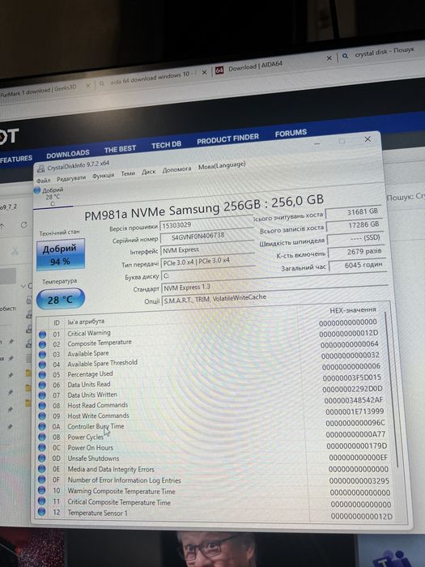425x567 pixels.
Task: Click the status icon for Temperature Sensor 1
Action: (42, 512)
